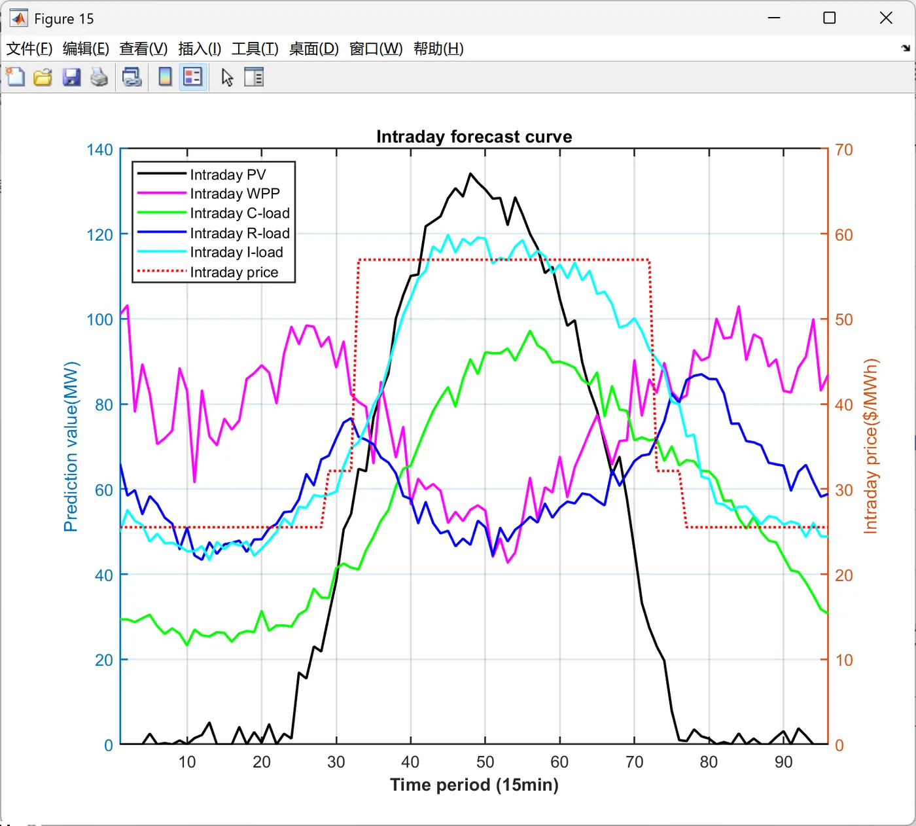
Task: Click the 100 tick on the left axis
Action: 99,320
